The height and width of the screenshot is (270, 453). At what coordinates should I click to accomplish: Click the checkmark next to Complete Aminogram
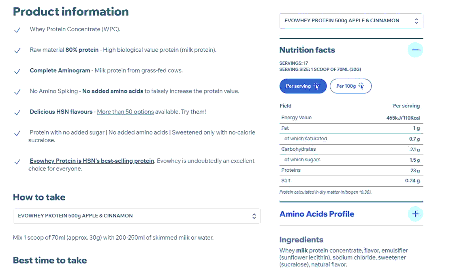click(17, 71)
